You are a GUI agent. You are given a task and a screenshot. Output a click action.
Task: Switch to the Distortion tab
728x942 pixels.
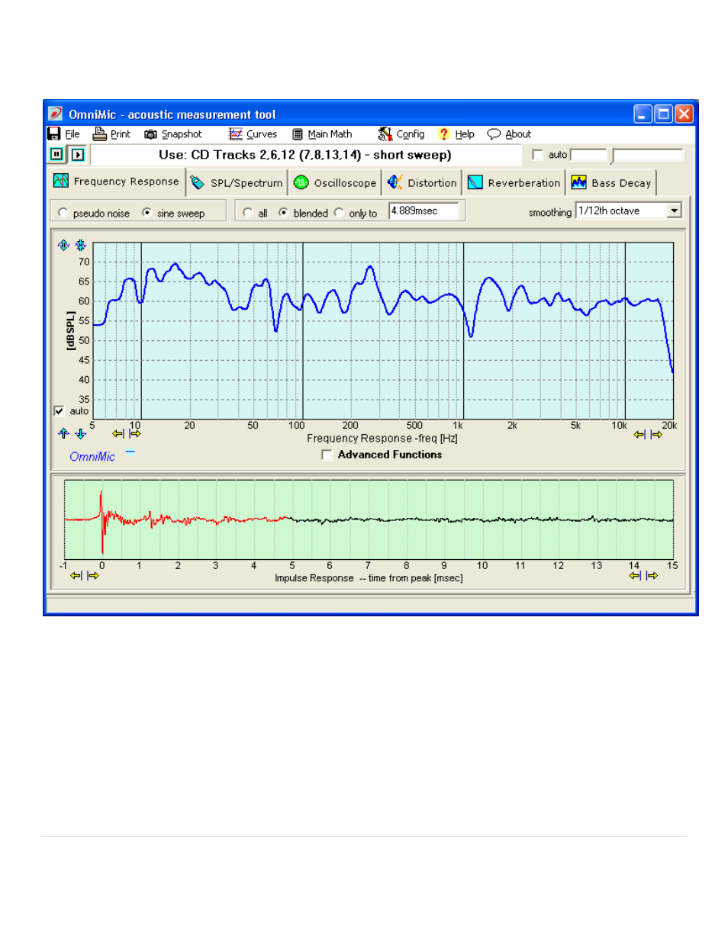pyautogui.click(x=422, y=183)
